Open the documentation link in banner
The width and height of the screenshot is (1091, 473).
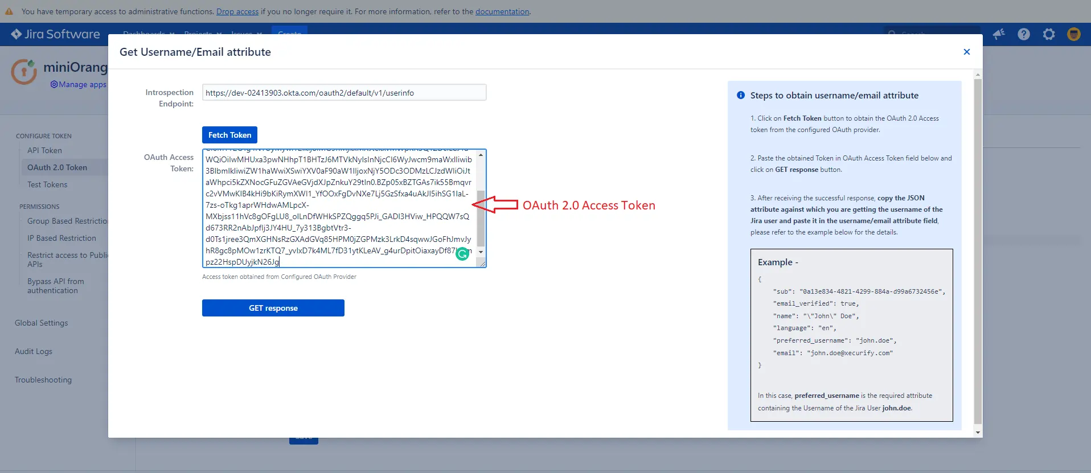click(x=502, y=11)
